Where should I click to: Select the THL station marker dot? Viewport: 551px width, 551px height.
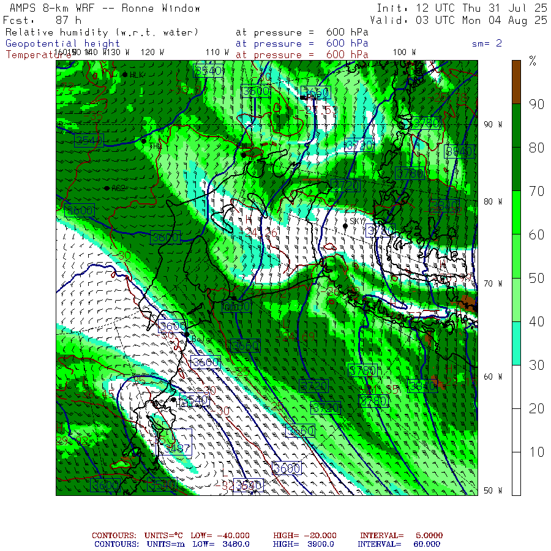(144, 141)
